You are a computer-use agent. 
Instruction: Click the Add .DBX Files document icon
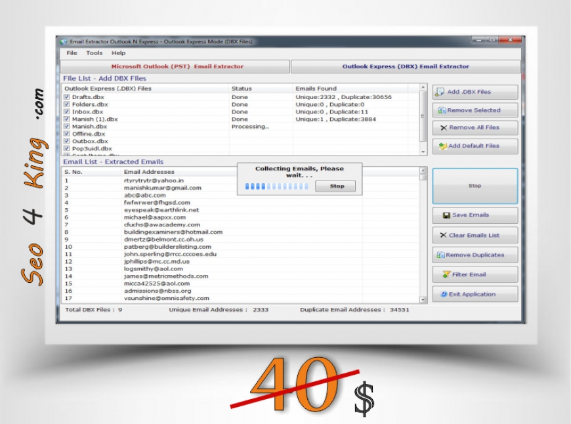(440, 92)
